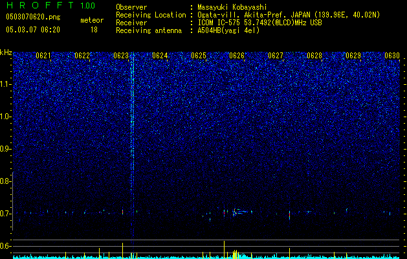This screenshot has height=259, width=407.
Task: Click the 0627 time marker
Action: (x=276, y=56)
